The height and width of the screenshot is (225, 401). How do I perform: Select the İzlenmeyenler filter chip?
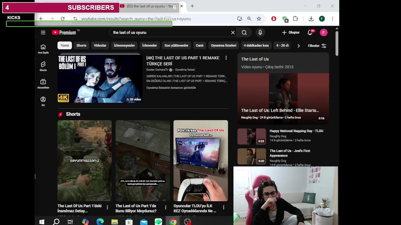(x=124, y=46)
